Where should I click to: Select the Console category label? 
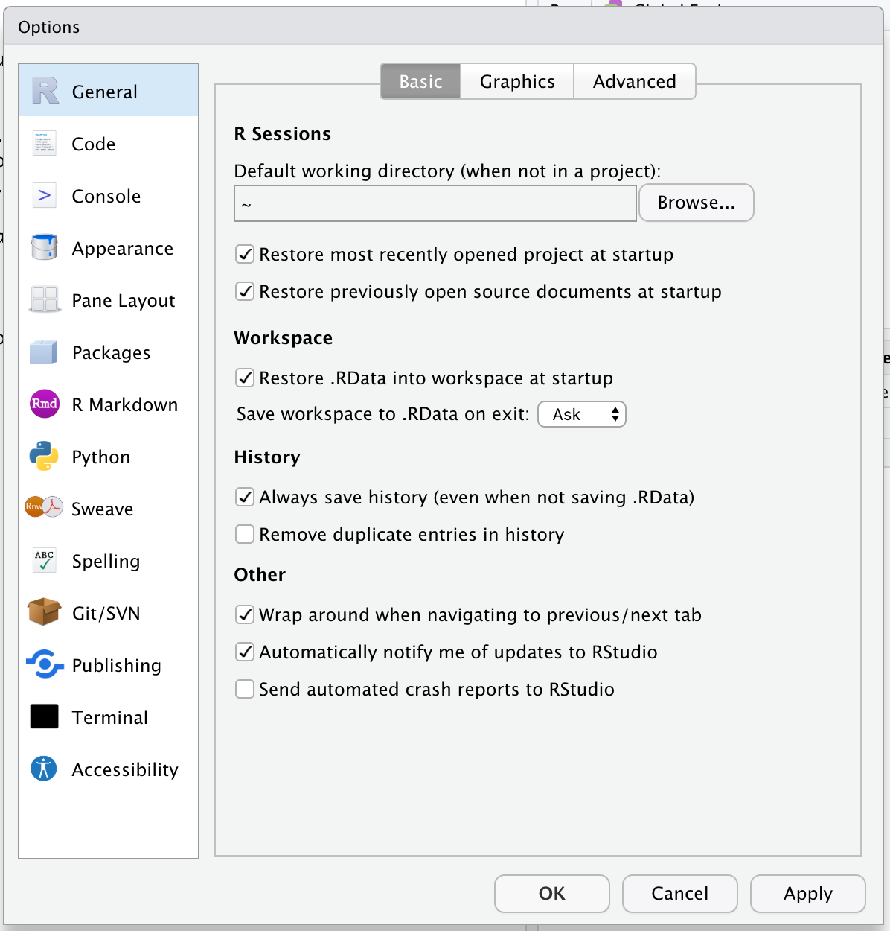[x=106, y=196]
